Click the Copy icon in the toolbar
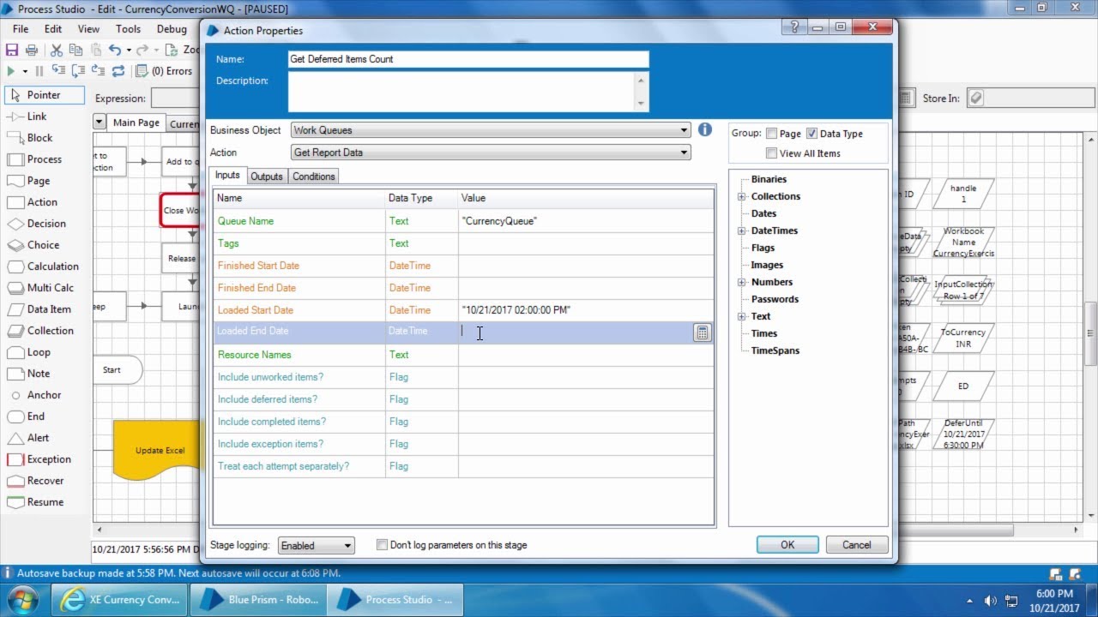The image size is (1098, 617). click(76, 51)
